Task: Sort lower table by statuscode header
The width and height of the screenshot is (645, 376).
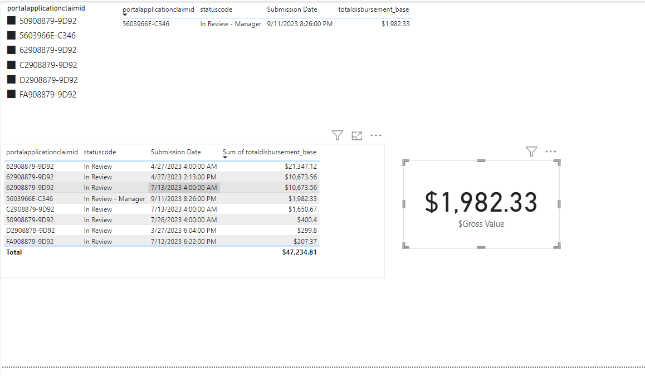Action: (100, 152)
